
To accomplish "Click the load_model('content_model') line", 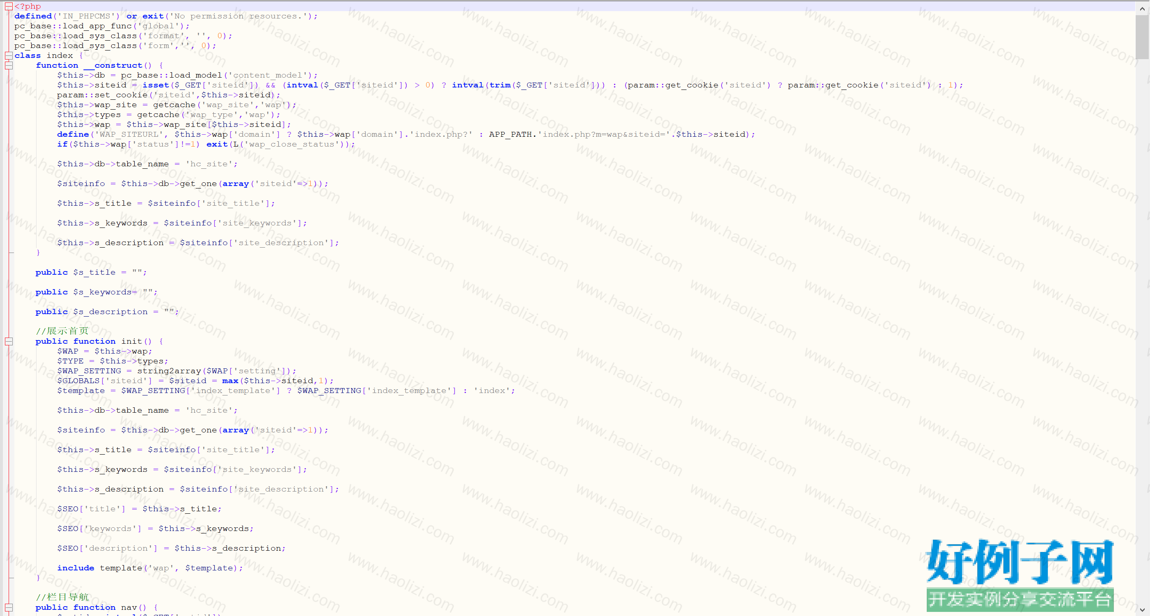I will (x=187, y=75).
